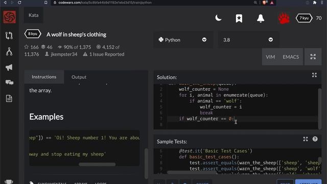Click the 'for i, animal in enumerate(queue):' line
The height and width of the screenshot is (184, 327).
pos(223,95)
